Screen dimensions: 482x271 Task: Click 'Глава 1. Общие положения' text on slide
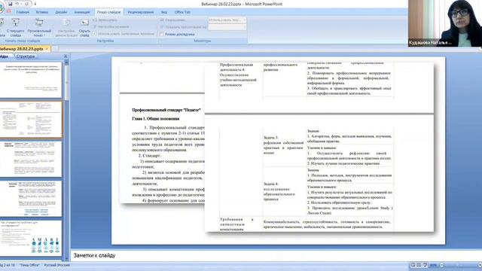pos(156,119)
